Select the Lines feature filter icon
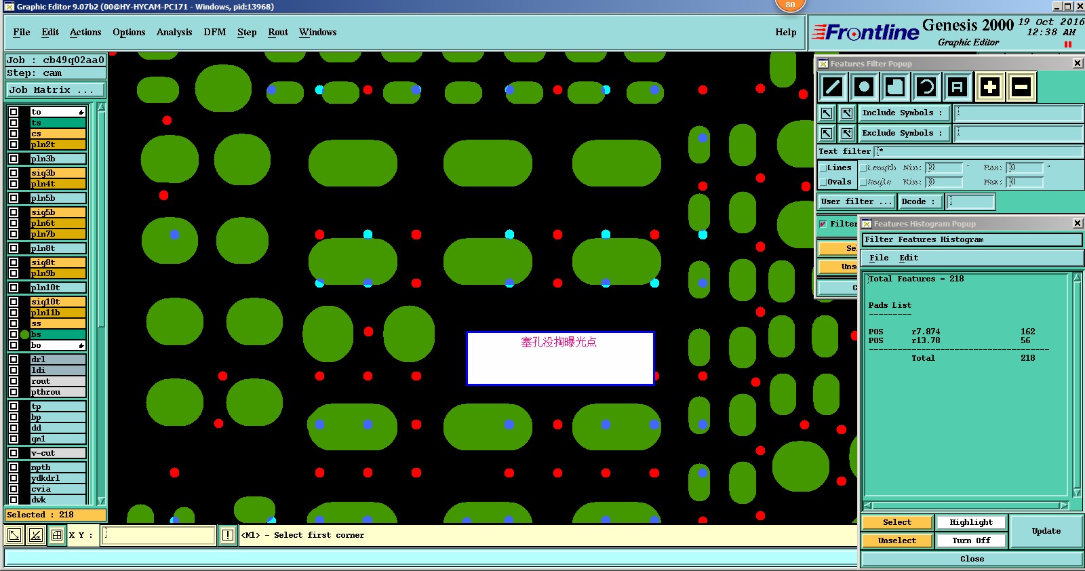The image size is (1085, 571). click(x=833, y=87)
